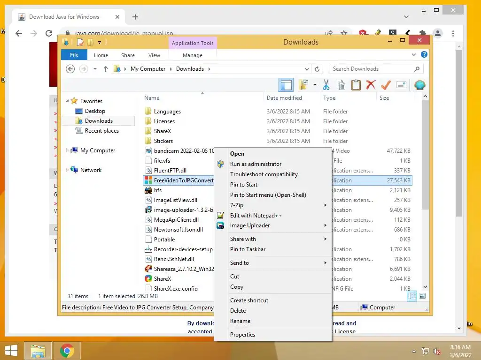Refresh the Downloads folder view
Image resolution: width=481 pixels, height=360 pixels.
[x=317, y=69]
